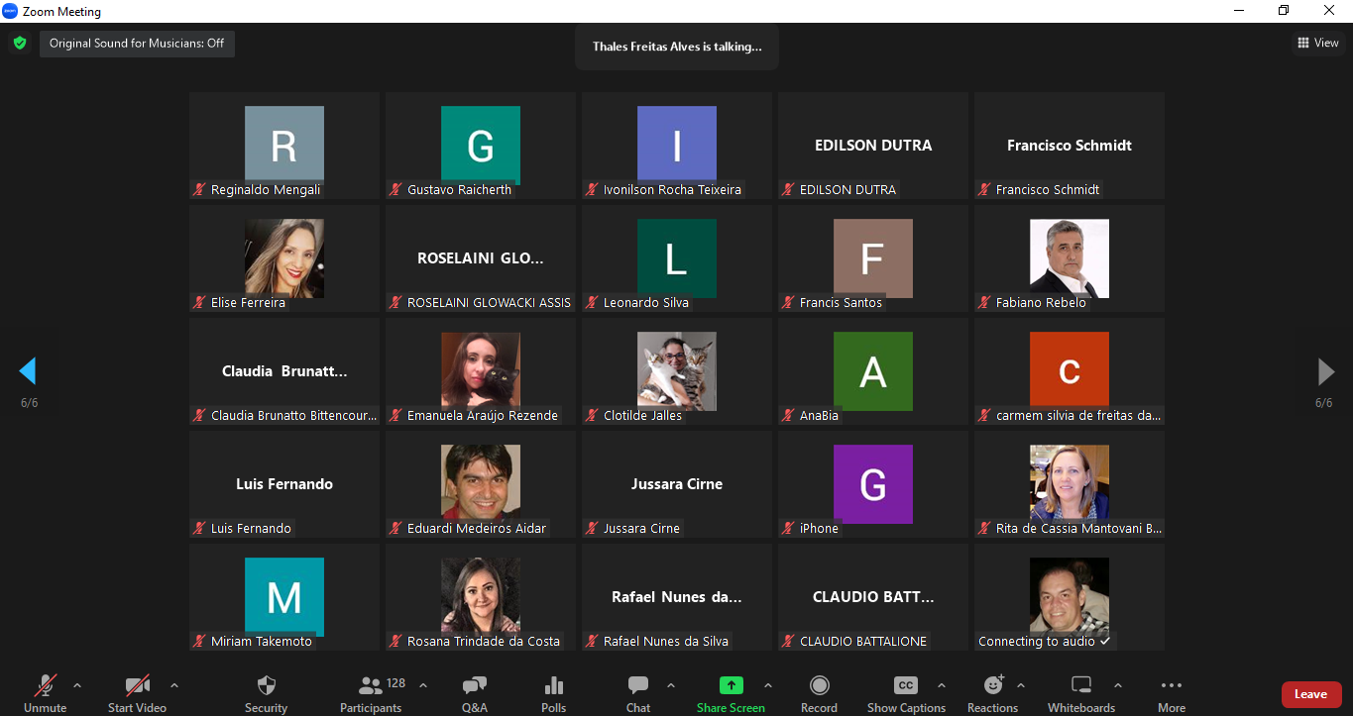
Task: Expand audio options arrow next to Unmute
Action: pos(77,685)
